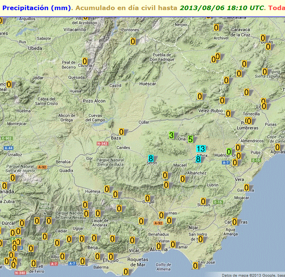The height and width of the screenshot is (277, 285).
Task: Select the cyan 8 mm marker at Serón
Action: pos(151,158)
